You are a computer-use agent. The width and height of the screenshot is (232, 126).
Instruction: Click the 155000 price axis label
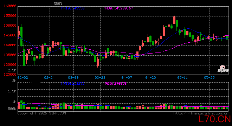(x=10, y=16)
